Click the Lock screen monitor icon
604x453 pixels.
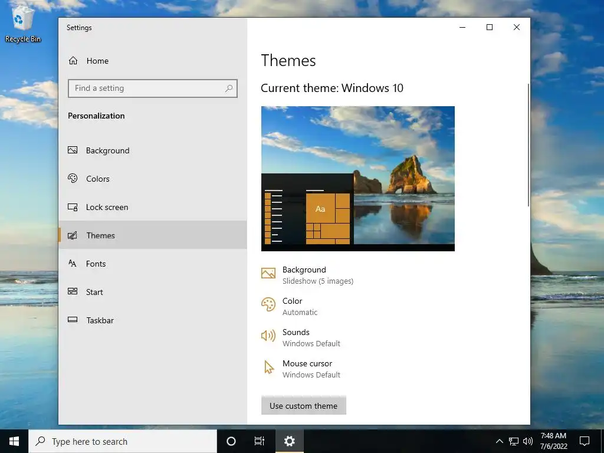point(73,207)
